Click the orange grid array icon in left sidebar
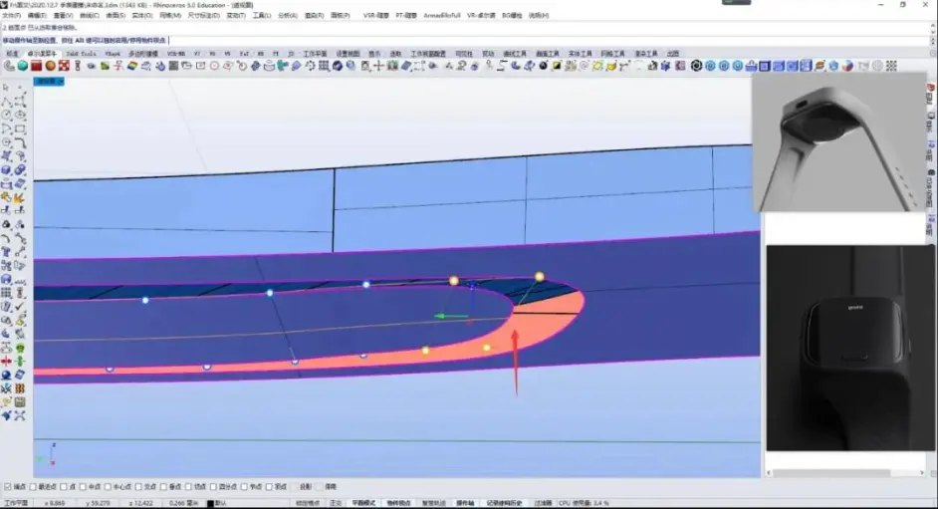 tap(20, 388)
